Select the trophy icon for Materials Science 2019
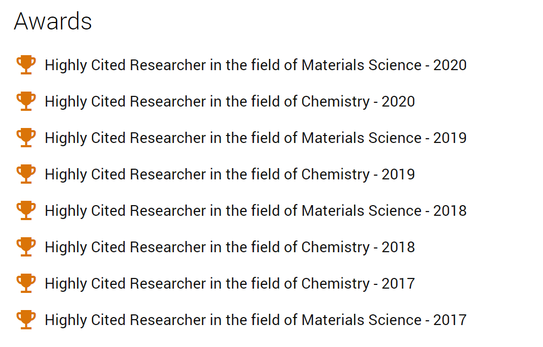The image size is (543, 347). pyautogui.click(x=26, y=138)
